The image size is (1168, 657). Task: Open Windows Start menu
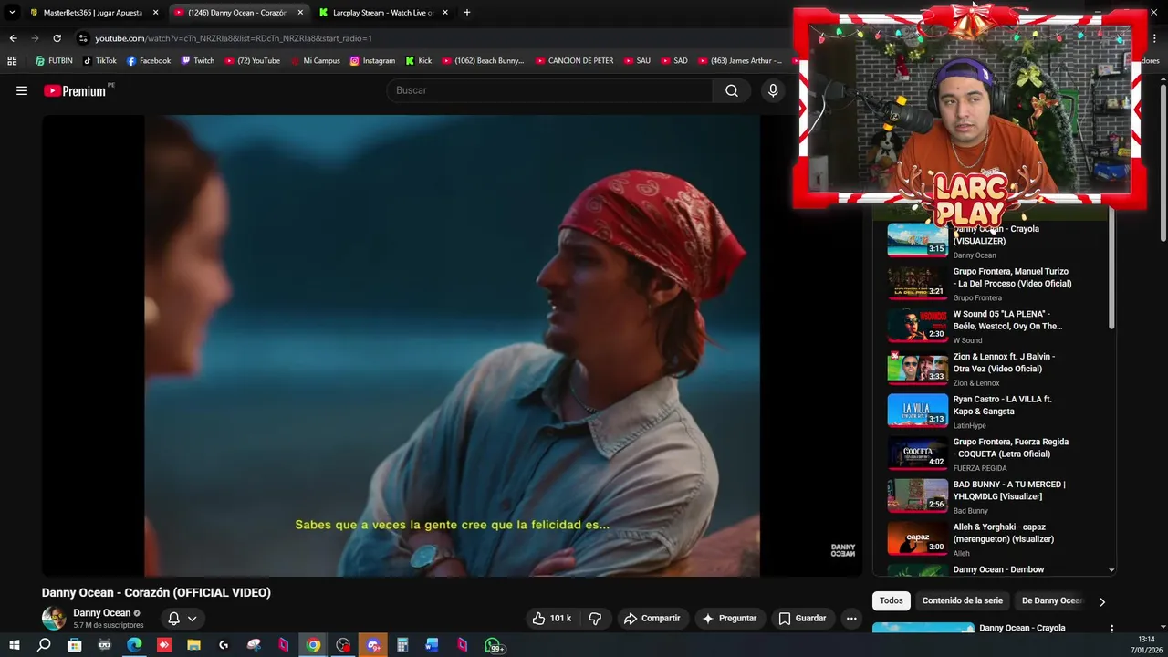click(x=14, y=645)
